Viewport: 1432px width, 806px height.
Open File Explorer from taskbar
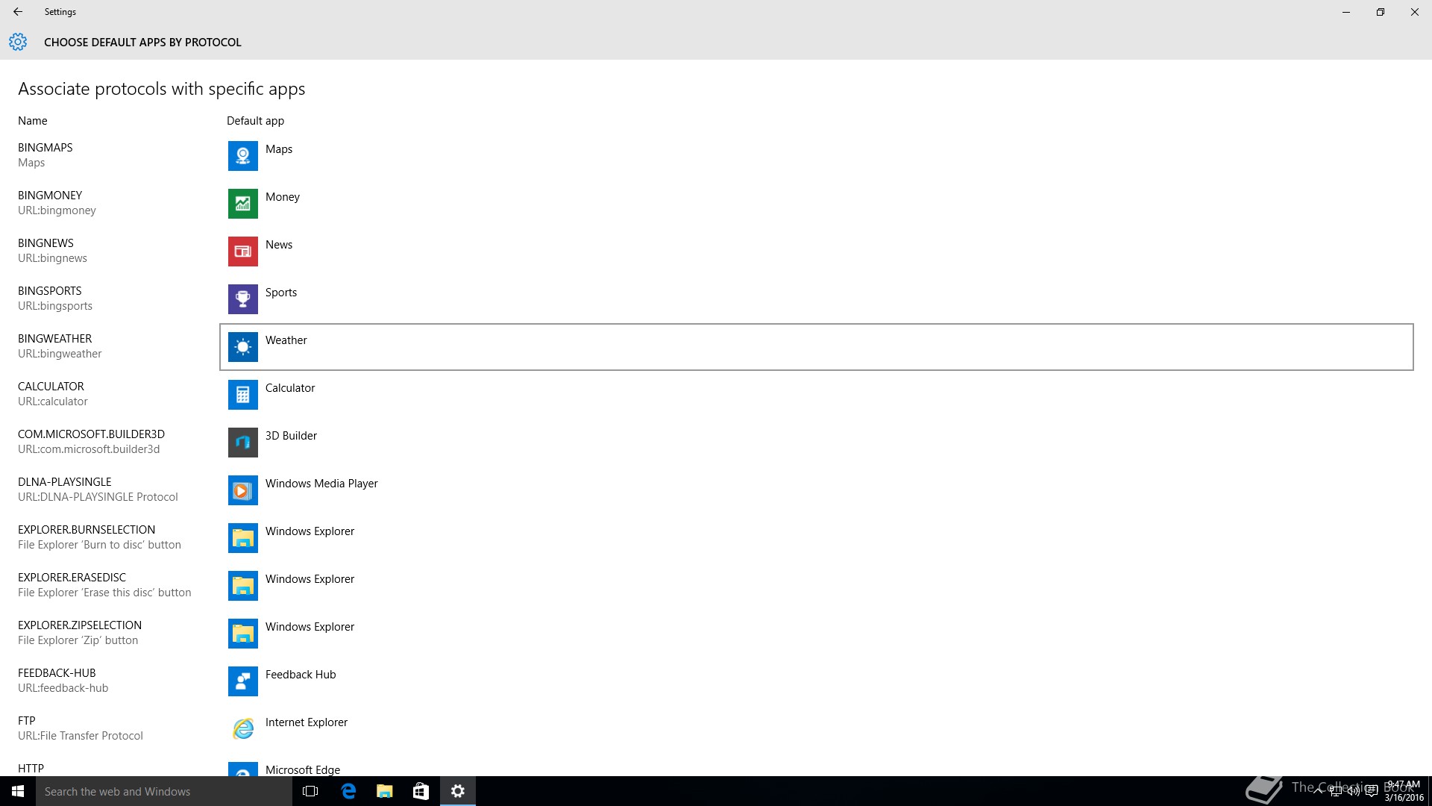coord(385,791)
